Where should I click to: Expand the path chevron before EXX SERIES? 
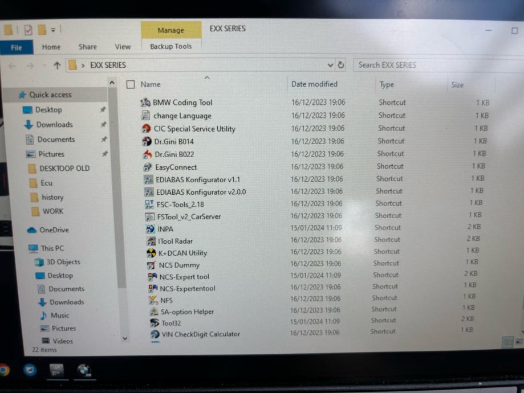[83, 65]
